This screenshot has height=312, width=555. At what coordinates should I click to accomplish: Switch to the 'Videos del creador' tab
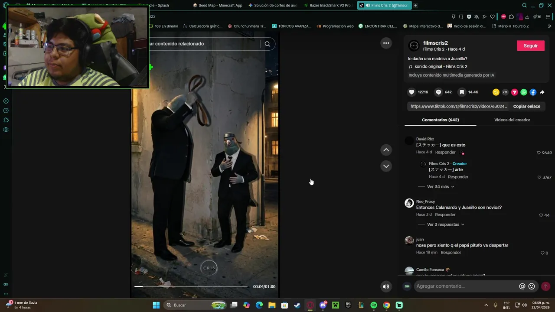click(512, 120)
